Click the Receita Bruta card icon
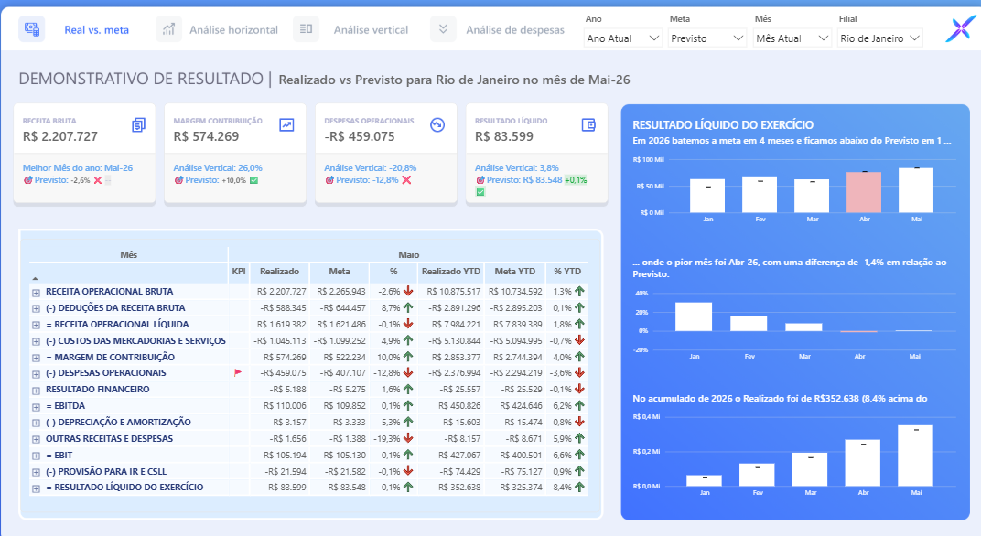 pyautogui.click(x=138, y=125)
